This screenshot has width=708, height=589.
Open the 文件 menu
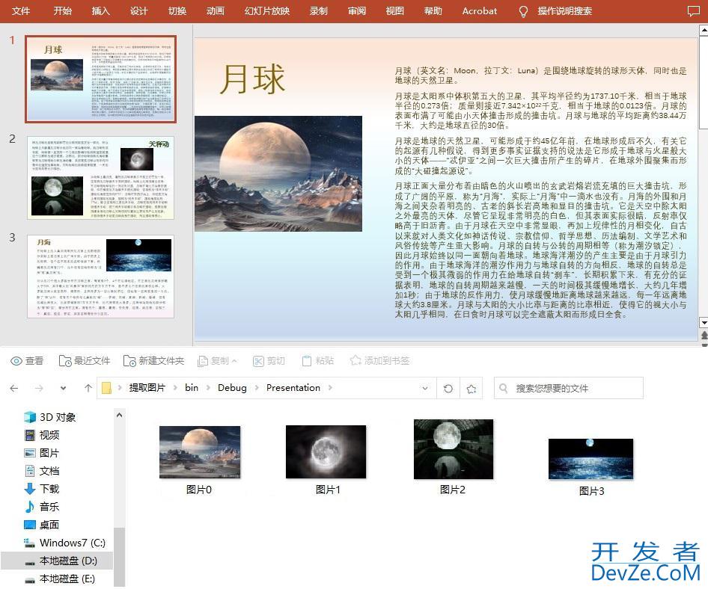click(21, 11)
